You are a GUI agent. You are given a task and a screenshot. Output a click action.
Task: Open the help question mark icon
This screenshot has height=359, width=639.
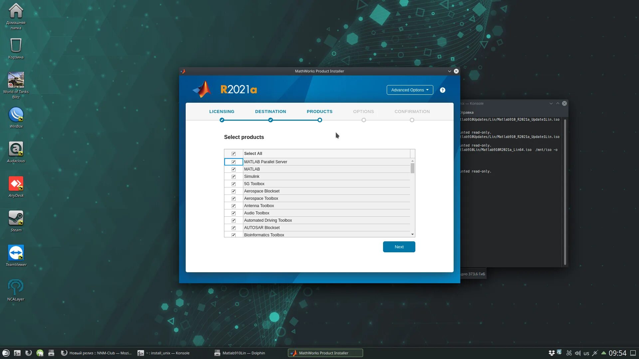point(442,90)
